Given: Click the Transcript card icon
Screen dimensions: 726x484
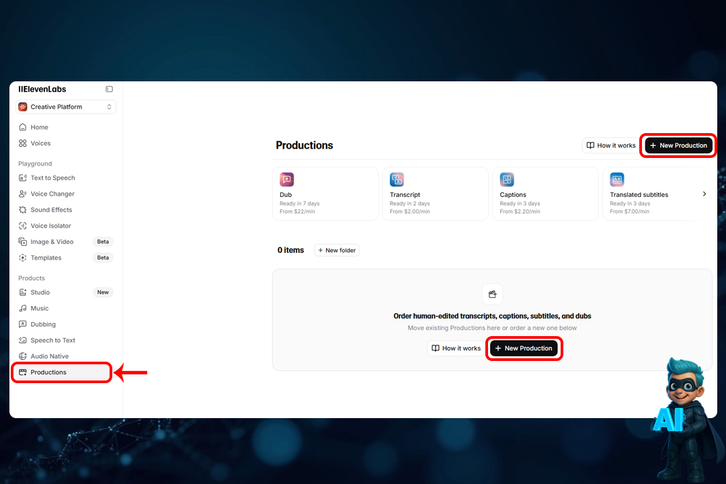Looking at the screenshot, I should (x=397, y=179).
